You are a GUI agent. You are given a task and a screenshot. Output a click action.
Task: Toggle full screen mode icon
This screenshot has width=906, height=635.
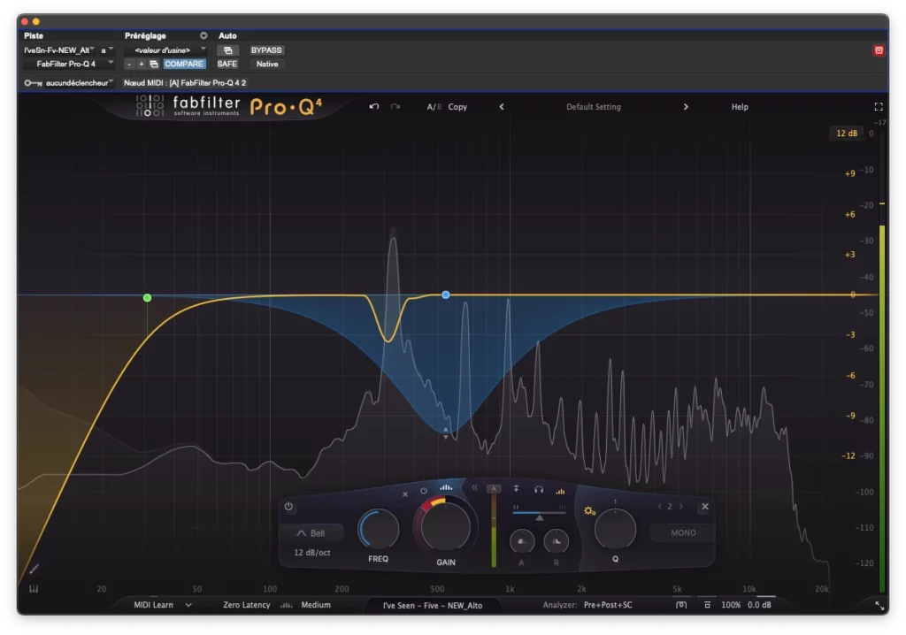(x=879, y=107)
